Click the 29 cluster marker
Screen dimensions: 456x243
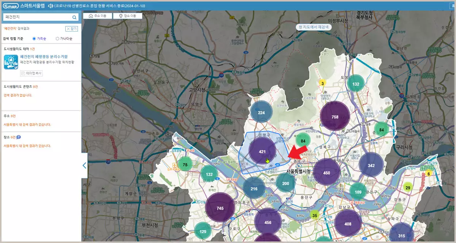click(408, 188)
